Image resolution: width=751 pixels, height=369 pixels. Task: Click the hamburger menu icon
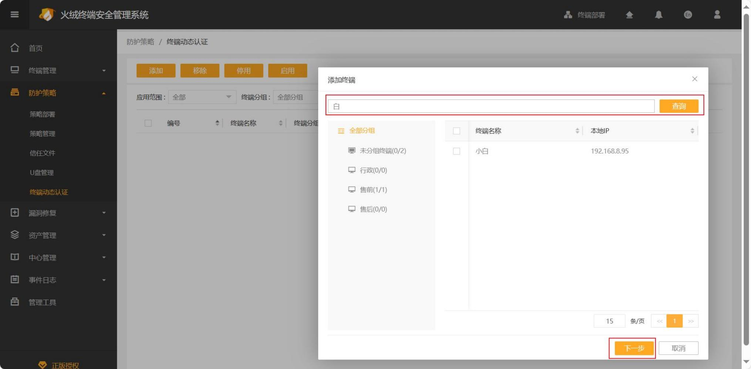tap(14, 14)
